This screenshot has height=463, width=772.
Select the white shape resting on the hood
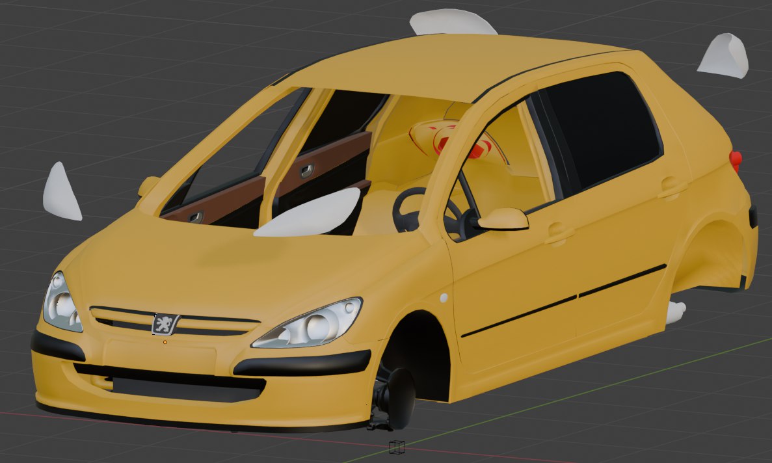click(x=311, y=214)
